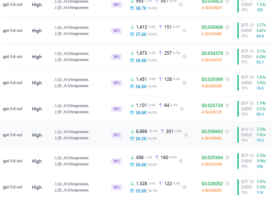Click cache box icon beside 38.7K
Image resolution: width=272 pixels, height=198 pixels.
(x=132, y=8)
